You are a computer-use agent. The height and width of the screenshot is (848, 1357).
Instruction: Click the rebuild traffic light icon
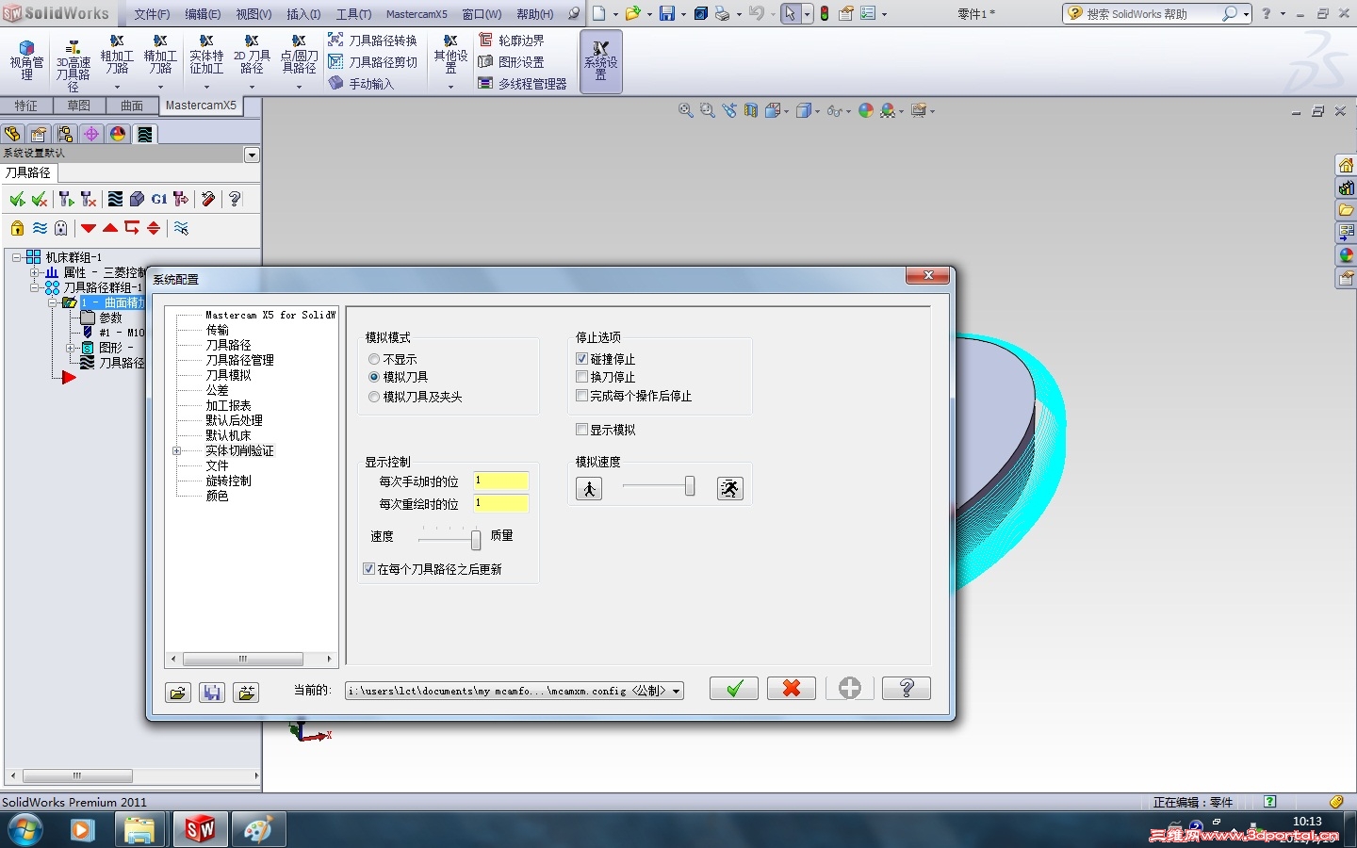click(x=825, y=13)
